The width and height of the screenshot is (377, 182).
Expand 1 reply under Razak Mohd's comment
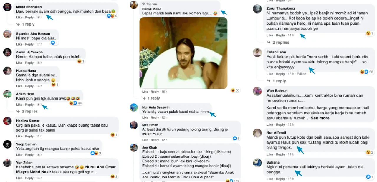[153, 98]
